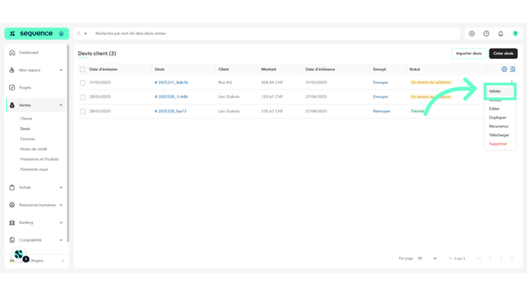
Task: Open the green help question icon
Action: pos(515,34)
